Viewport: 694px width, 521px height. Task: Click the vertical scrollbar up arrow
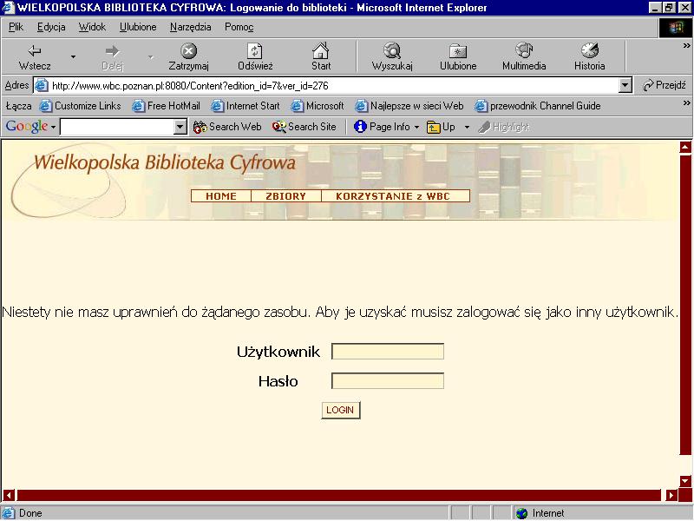pyautogui.click(x=685, y=148)
